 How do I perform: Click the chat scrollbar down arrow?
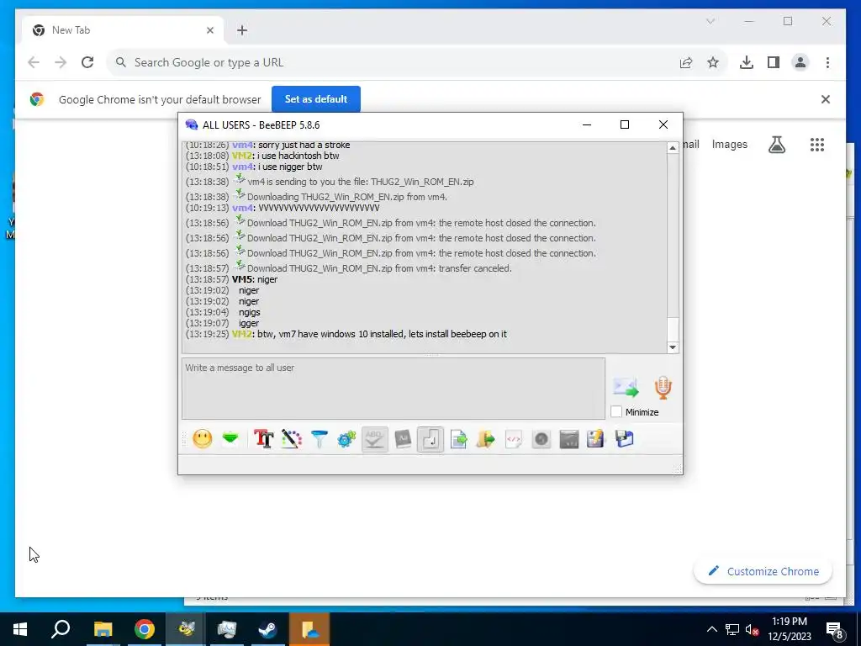tap(673, 347)
